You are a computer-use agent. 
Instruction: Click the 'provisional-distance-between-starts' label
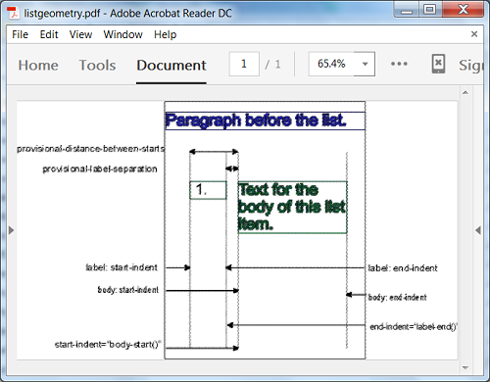tap(91, 149)
